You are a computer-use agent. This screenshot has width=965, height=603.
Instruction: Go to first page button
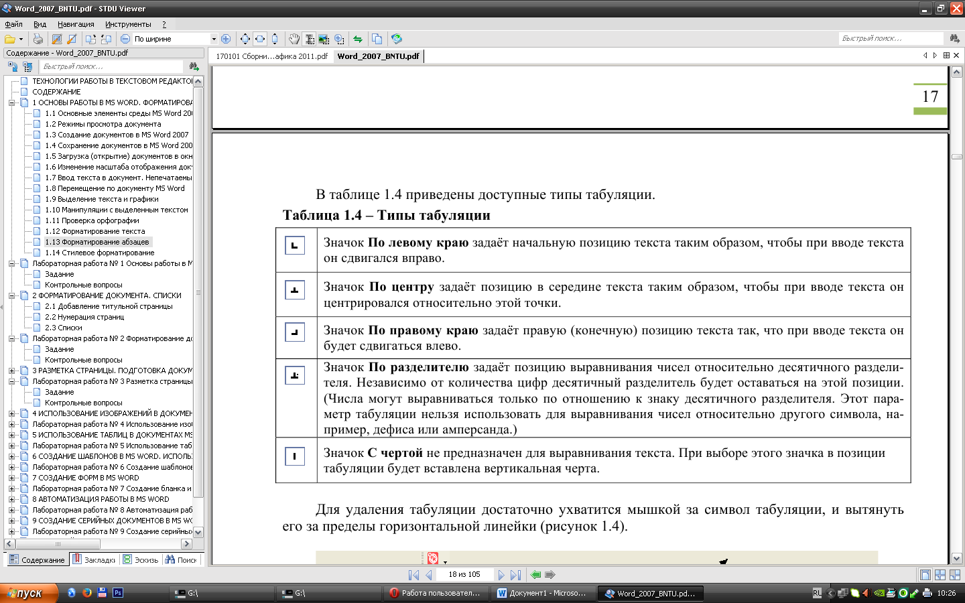pos(413,575)
